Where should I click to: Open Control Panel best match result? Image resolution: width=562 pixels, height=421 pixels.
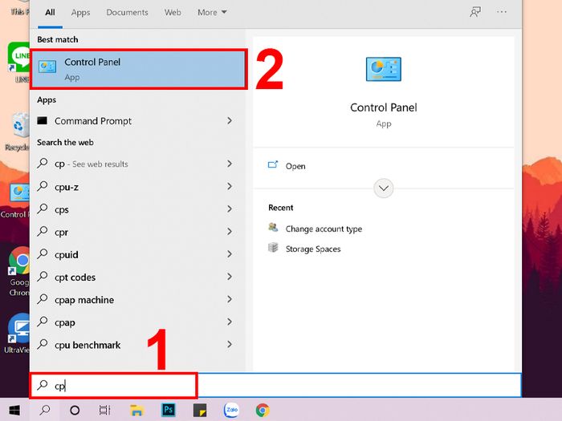pyautogui.click(x=139, y=70)
